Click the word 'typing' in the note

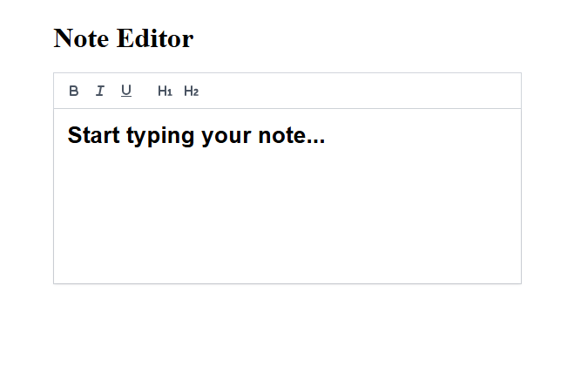[x=160, y=136]
